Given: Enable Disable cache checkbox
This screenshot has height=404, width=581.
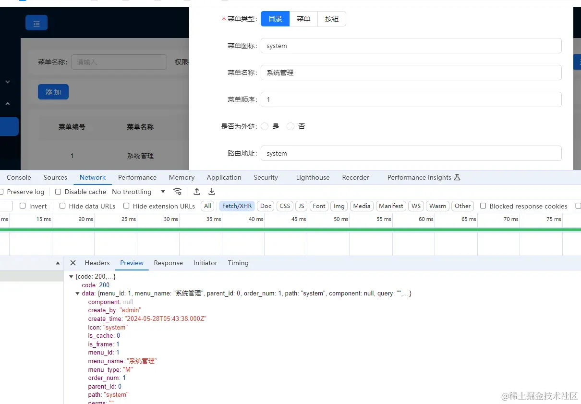Looking at the screenshot, I should [58, 192].
